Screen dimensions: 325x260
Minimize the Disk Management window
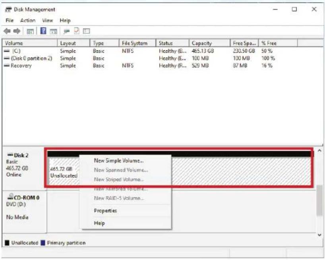click(275, 9)
